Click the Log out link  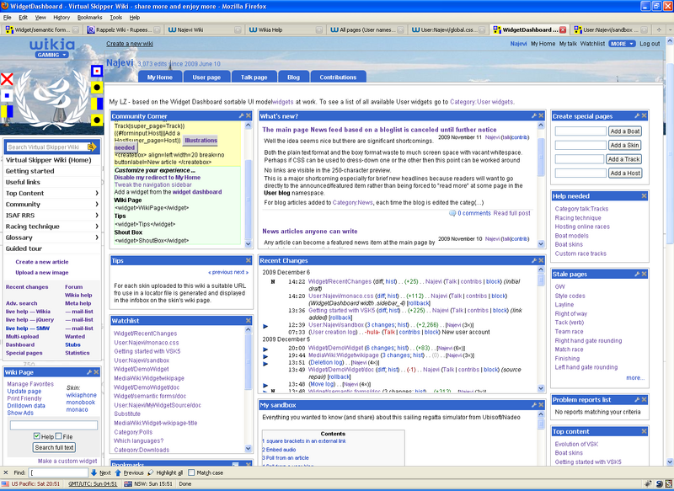(x=650, y=44)
